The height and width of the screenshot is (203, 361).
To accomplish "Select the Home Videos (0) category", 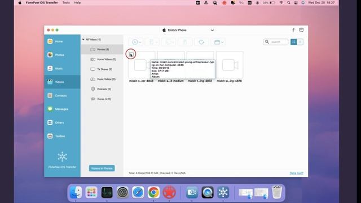I will 102,59.
